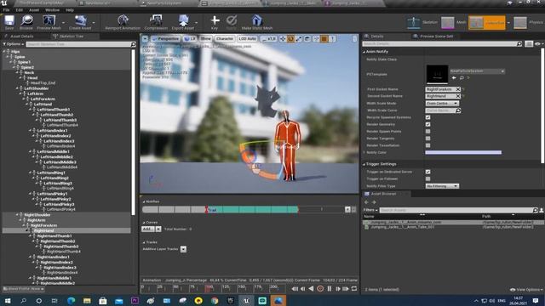Click the Show viewport button
Image resolution: width=545 pixels, height=306 pixels.
tap(205, 39)
